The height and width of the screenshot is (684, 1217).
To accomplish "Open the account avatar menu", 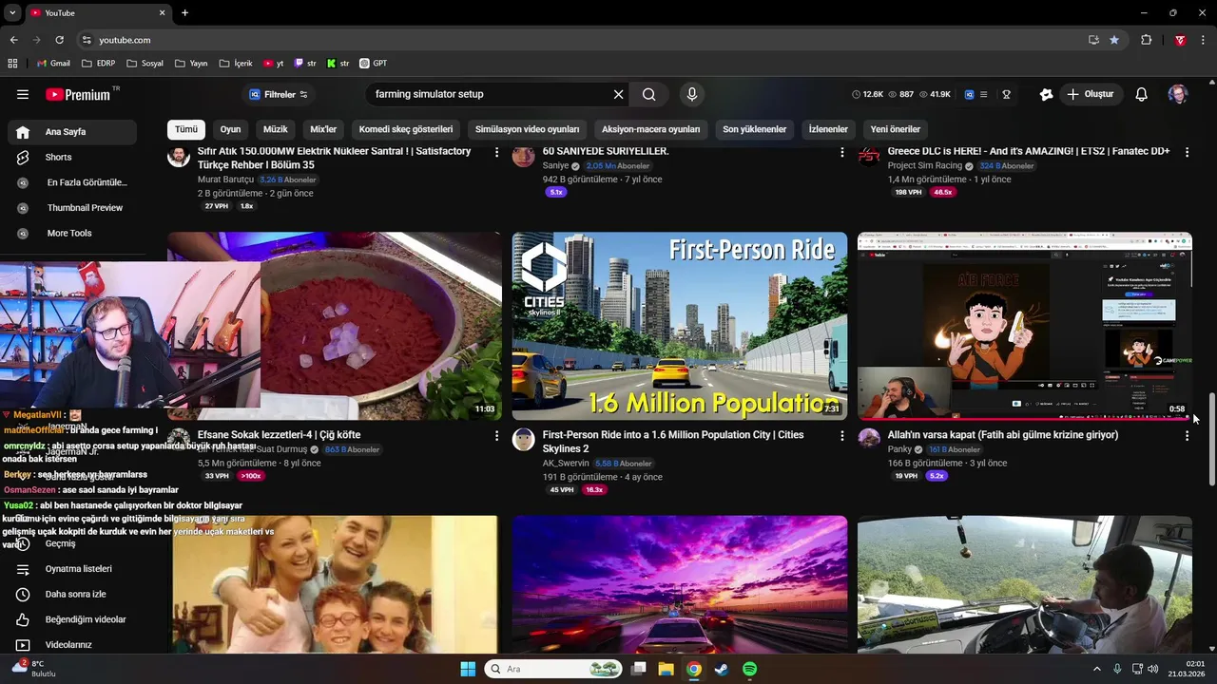I will pyautogui.click(x=1178, y=94).
